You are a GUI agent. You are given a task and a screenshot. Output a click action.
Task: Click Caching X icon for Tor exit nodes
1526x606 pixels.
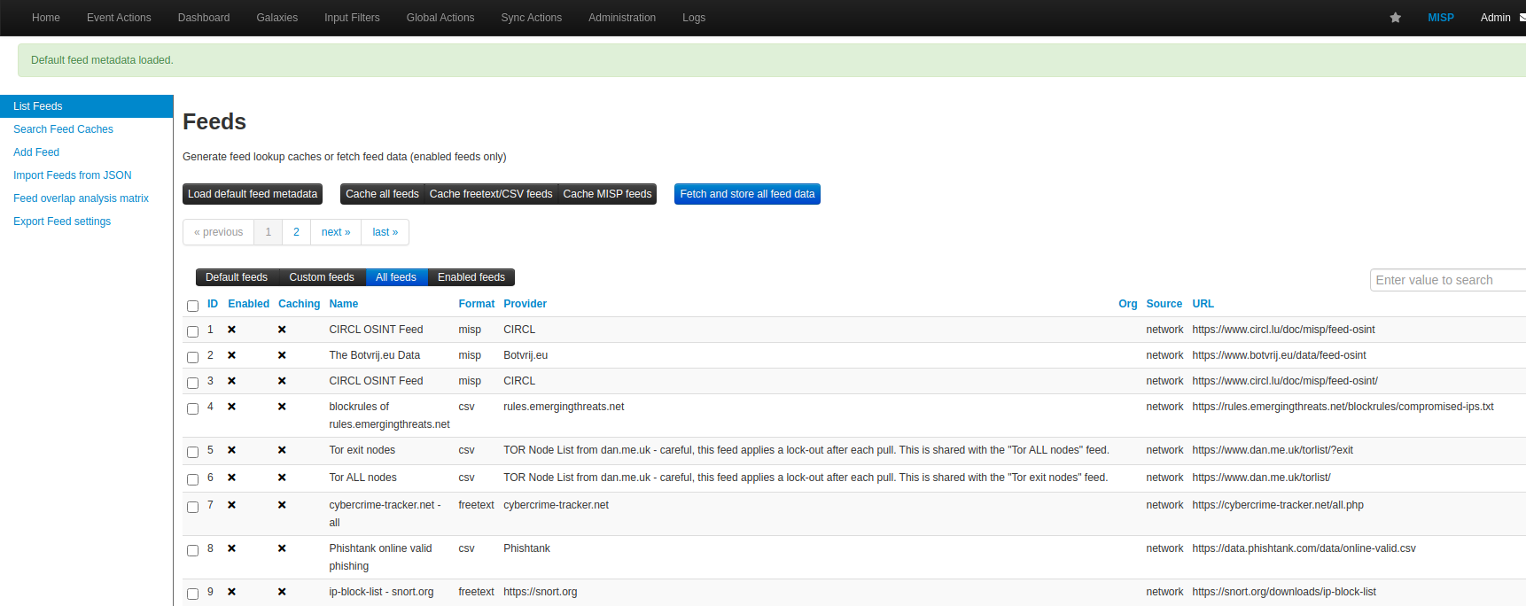click(x=282, y=450)
